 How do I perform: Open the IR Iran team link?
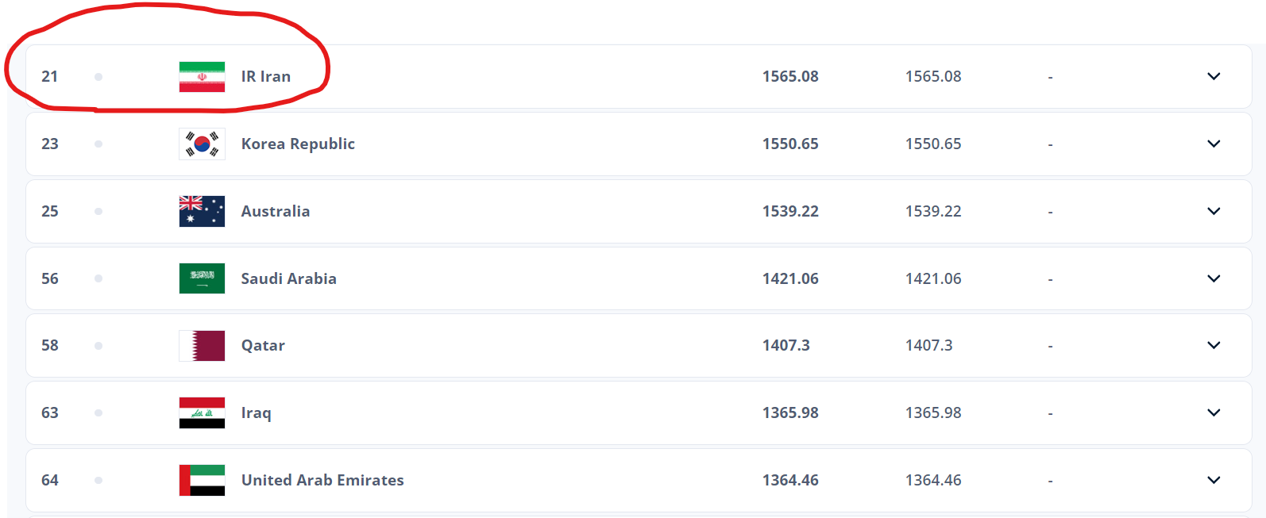coord(266,77)
